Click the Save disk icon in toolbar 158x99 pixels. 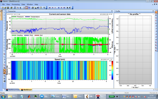click(x=8, y=8)
